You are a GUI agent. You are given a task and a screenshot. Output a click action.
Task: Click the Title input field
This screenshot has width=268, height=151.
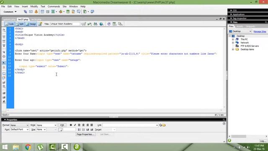tap(65, 24)
